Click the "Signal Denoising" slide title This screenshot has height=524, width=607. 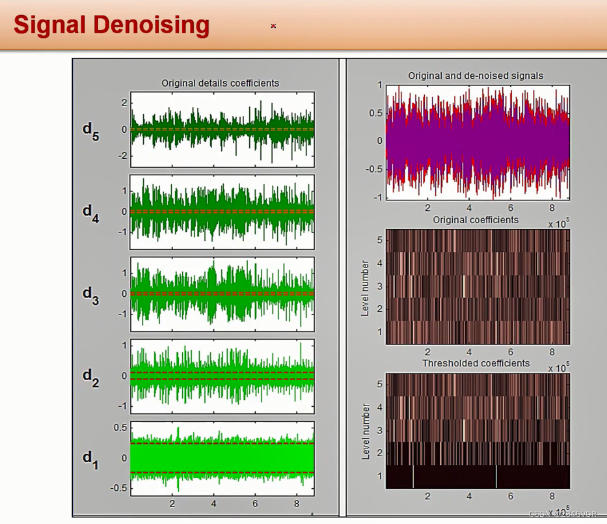pos(111,25)
